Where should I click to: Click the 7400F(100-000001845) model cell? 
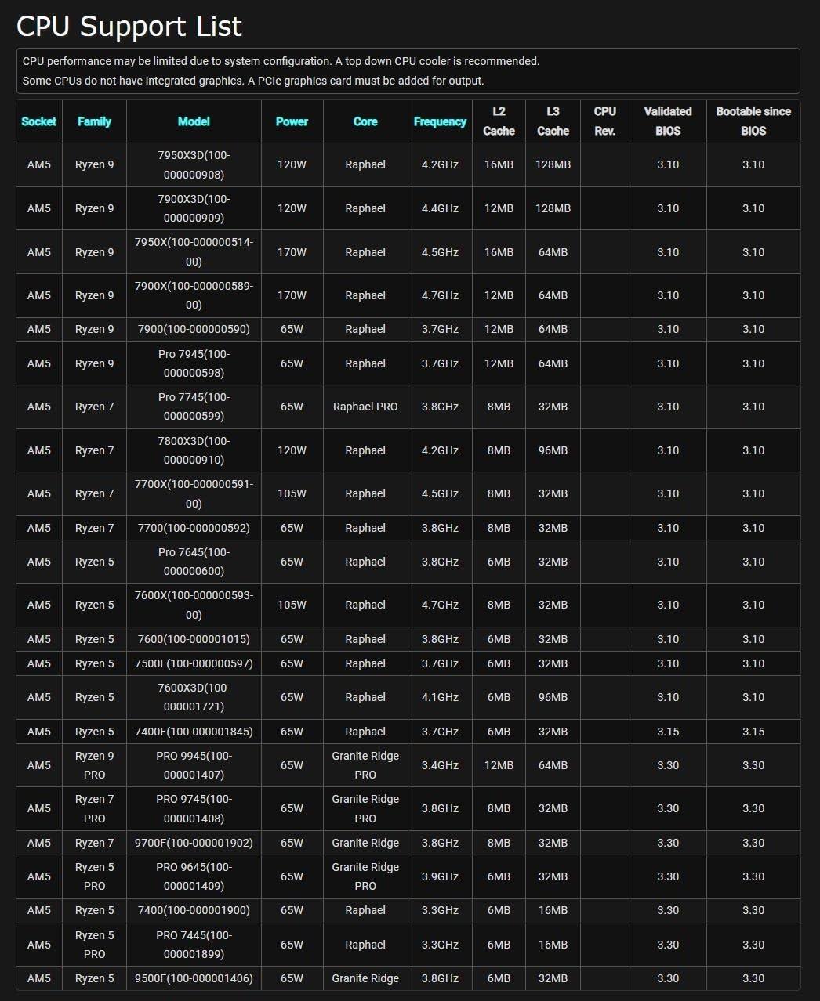pyautogui.click(x=194, y=732)
